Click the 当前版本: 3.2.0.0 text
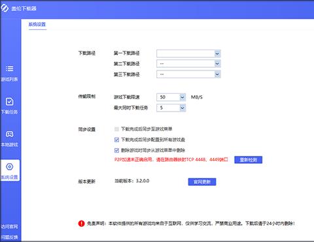This screenshot has height=242, width=314. [132, 181]
